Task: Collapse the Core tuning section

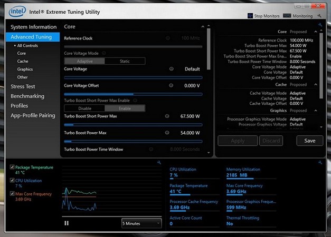Action: (x=203, y=27)
